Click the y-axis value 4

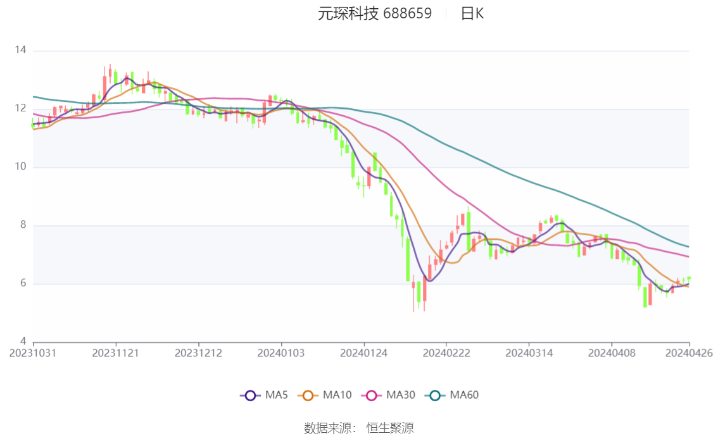click(23, 341)
